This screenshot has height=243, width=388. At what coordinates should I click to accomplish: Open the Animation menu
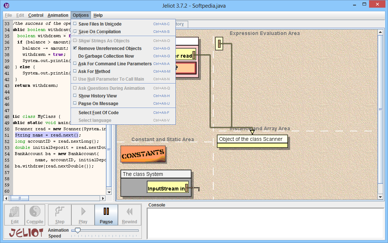pyautogui.click(x=58, y=15)
